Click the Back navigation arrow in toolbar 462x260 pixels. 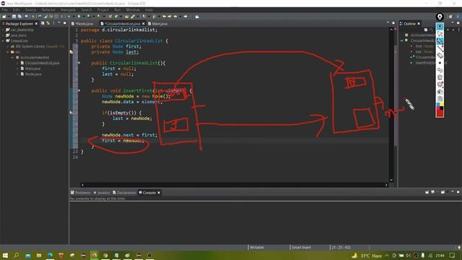coord(175,17)
